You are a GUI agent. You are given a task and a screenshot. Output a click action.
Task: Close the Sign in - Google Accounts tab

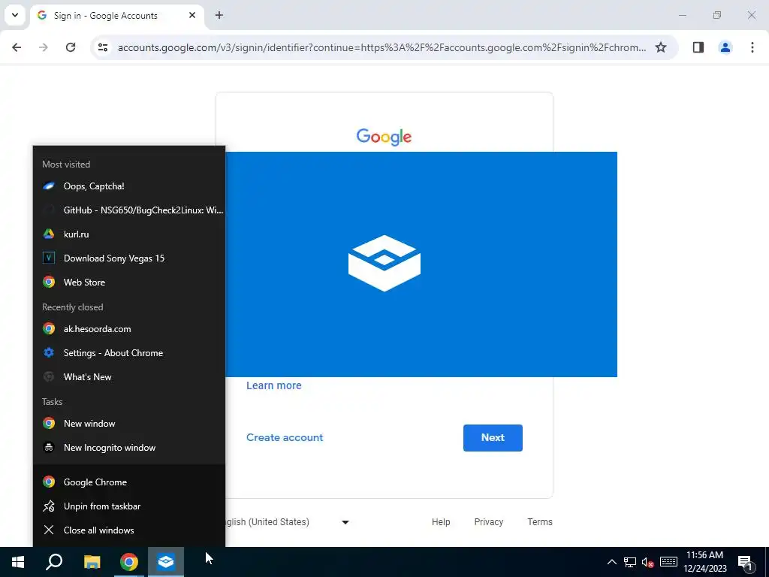192,15
